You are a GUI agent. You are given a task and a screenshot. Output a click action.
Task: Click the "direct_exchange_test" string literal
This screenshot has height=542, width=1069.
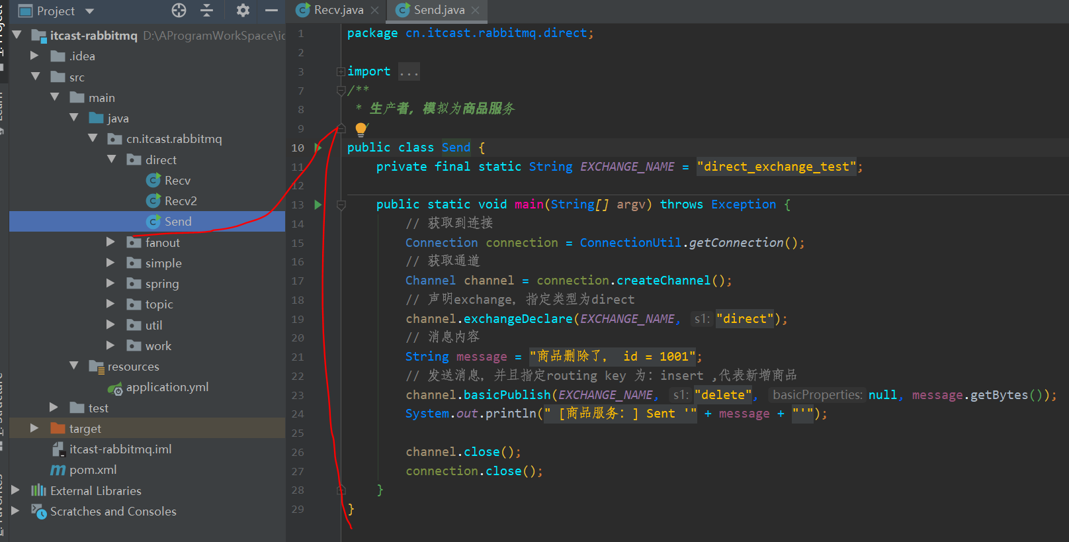pos(777,167)
